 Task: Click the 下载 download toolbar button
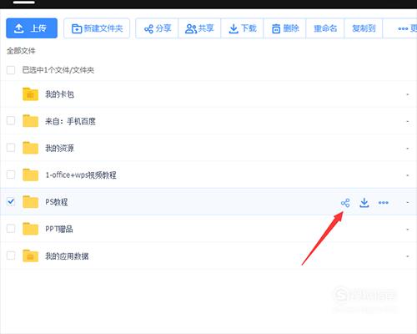click(242, 28)
